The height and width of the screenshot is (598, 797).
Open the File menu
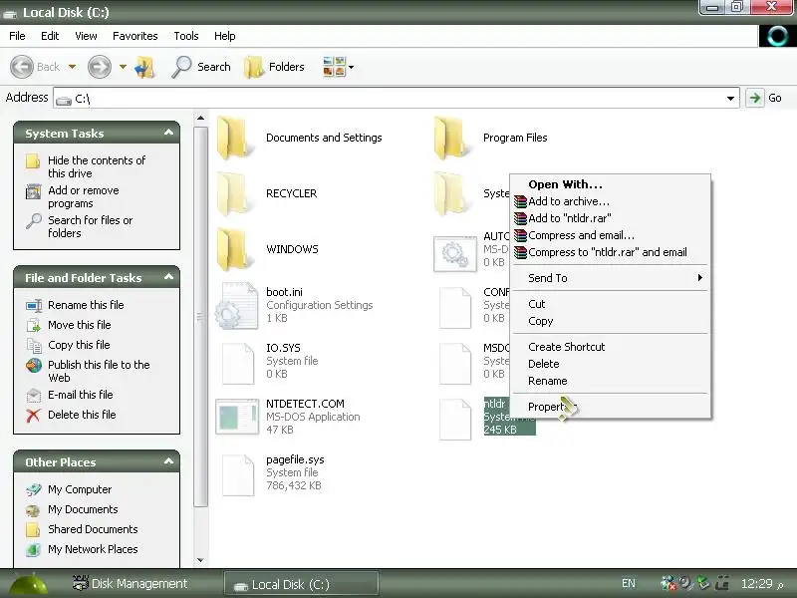[17, 36]
